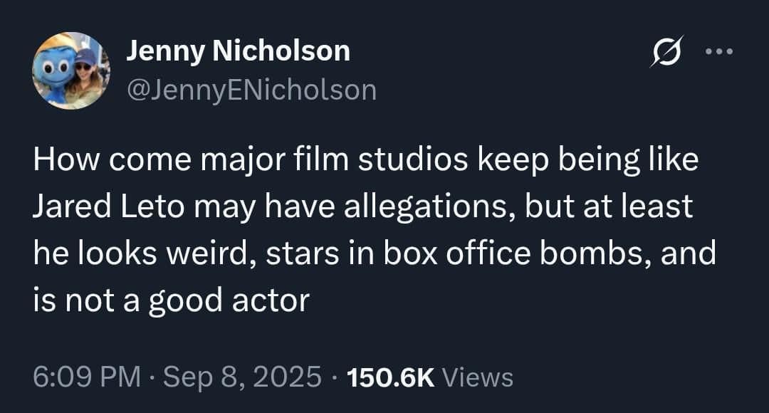Click the tweet's first line "How come major"

(117, 160)
